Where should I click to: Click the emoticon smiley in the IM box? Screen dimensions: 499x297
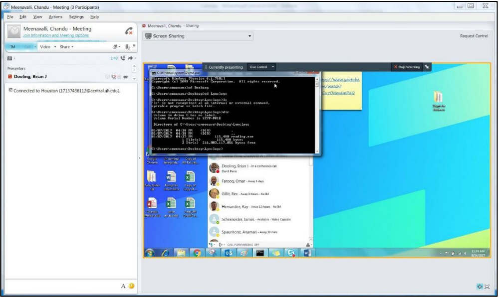[x=132, y=286]
